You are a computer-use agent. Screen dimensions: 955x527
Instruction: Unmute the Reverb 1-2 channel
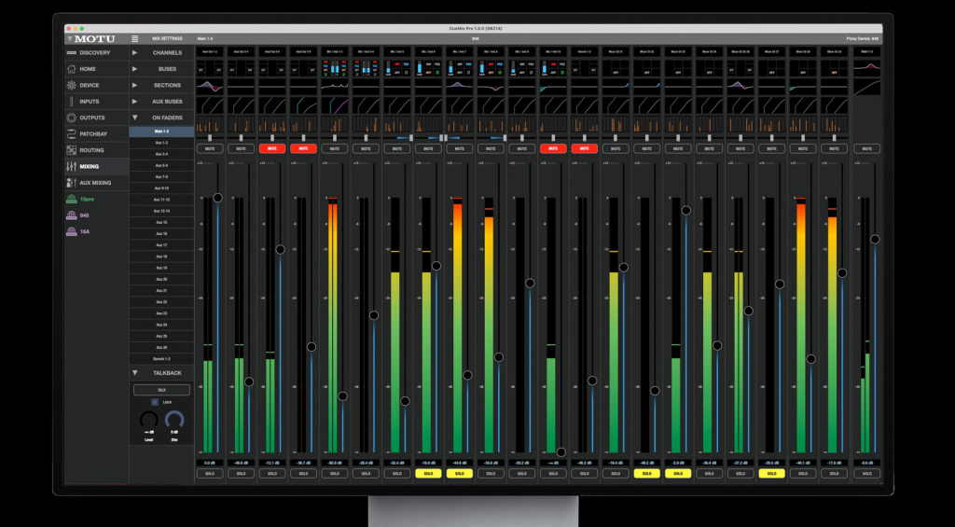pos(584,148)
